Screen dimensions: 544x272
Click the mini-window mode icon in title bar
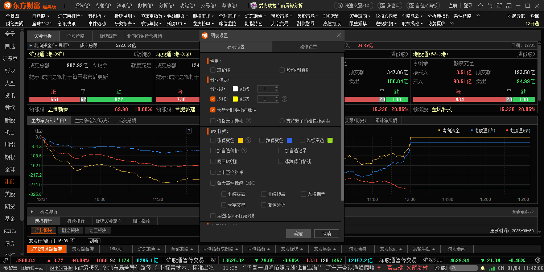[509, 5]
